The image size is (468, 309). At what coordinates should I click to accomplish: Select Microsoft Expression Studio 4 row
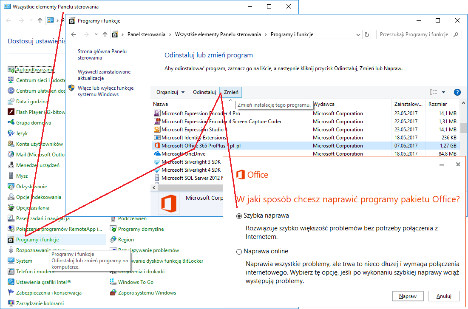[306, 130]
